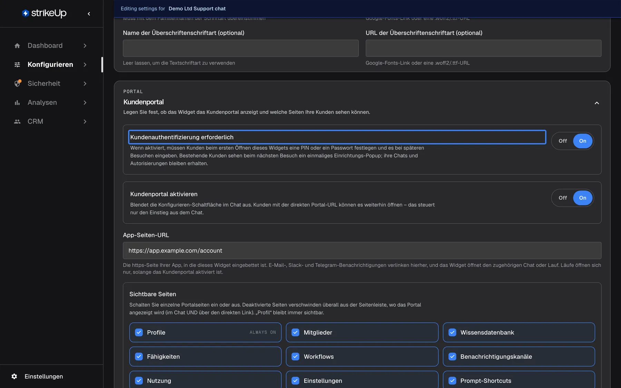Uncheck the Wissensdatenbank page checkbox
This screenshot has width=621, height=388.
(452, 332)
